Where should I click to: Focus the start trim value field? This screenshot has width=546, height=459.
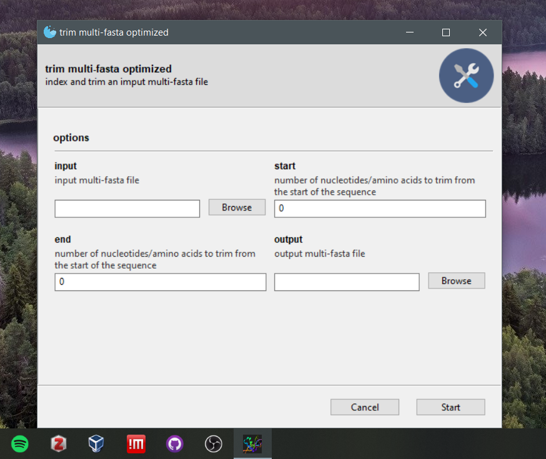(x=380, y=209)
